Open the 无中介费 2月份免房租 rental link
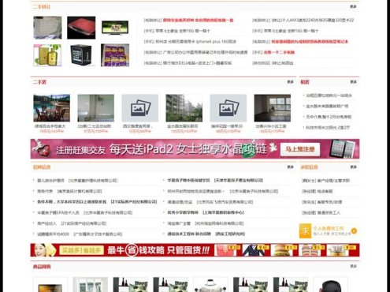The image size is (390, 292). (329, 117)
